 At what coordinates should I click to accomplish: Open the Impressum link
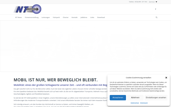click(144, 103)
